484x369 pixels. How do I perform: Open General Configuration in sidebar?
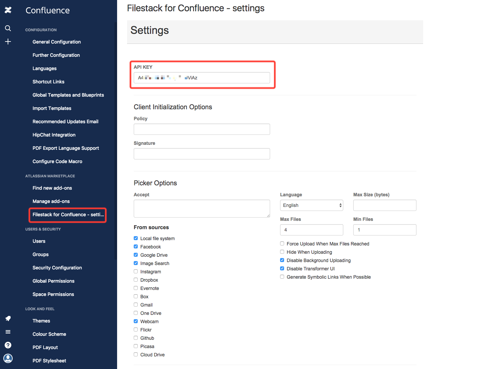[57, 42]
